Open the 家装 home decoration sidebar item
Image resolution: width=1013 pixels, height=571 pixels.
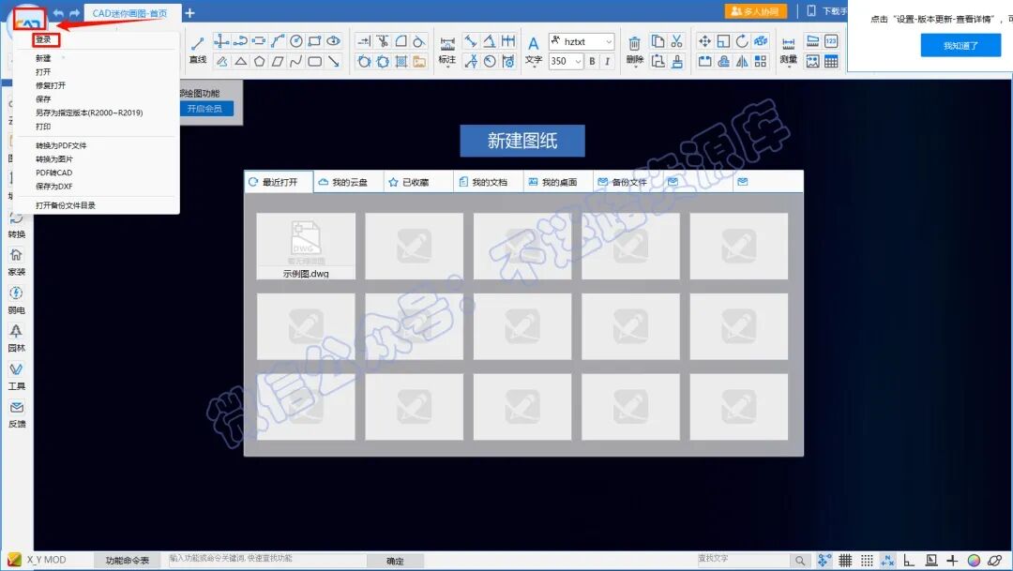(17, 262)
